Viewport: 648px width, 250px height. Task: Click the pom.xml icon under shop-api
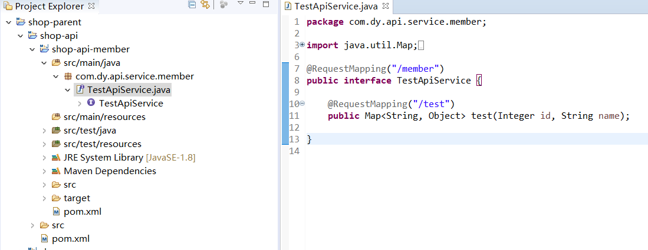tap(44, 239)
